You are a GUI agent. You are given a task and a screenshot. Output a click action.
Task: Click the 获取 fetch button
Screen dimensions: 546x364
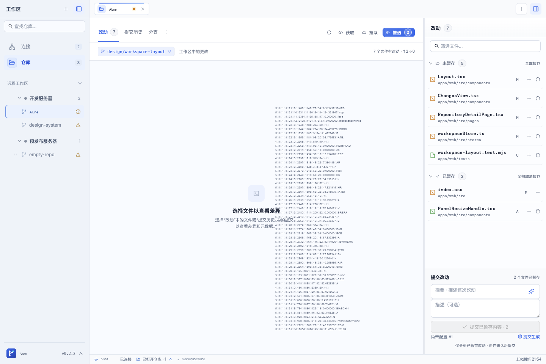click(x=346, y=33)
